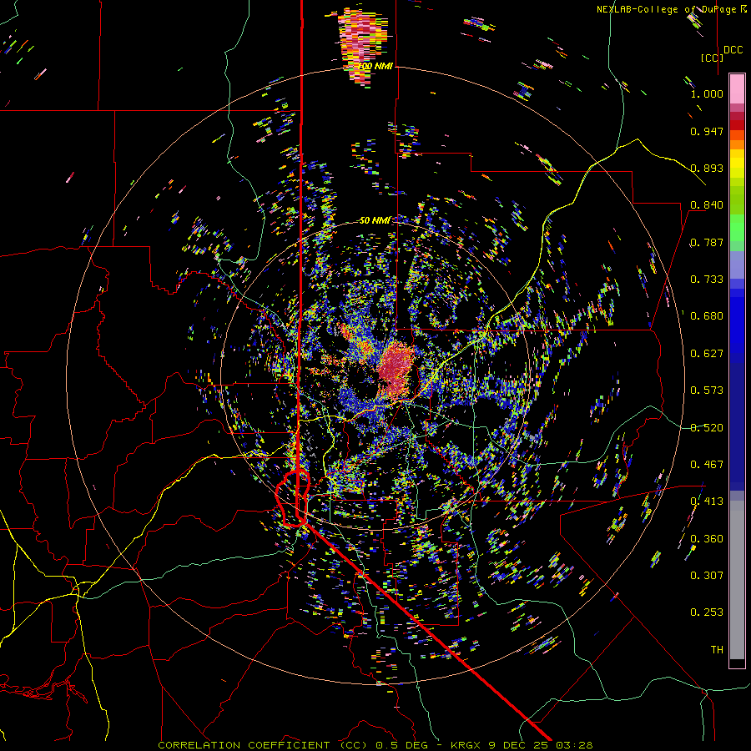This screenshot has height=751, width=751.
Task: Click the 0.733 scale value
Action: coord(707,280)
